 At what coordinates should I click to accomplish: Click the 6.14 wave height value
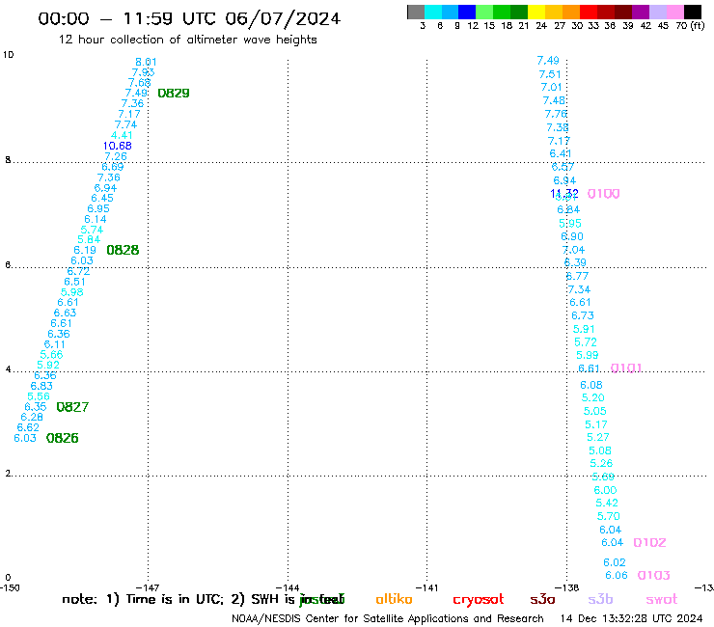(96, 219)
